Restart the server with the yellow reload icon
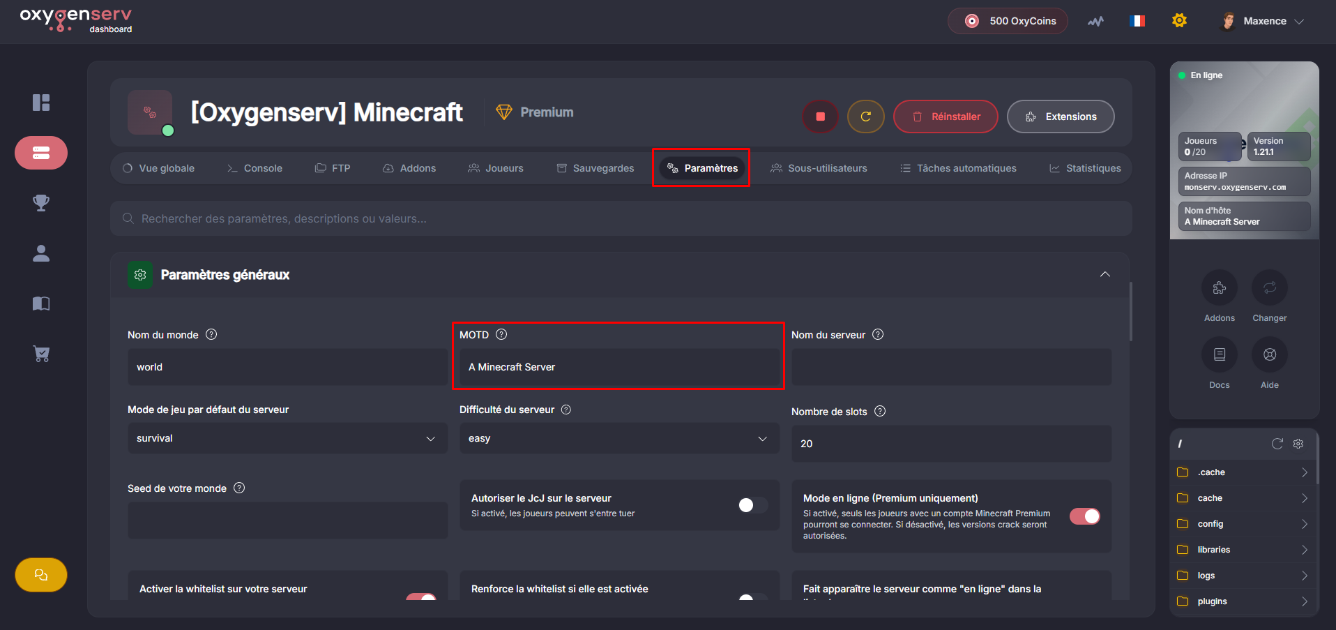 865,117
